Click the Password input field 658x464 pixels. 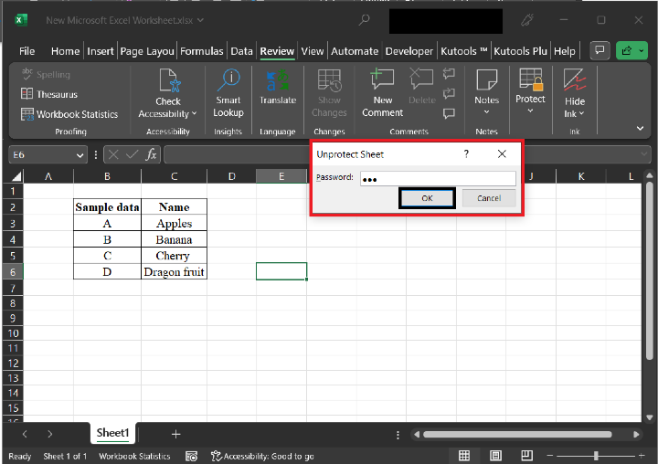coord(437,179)
